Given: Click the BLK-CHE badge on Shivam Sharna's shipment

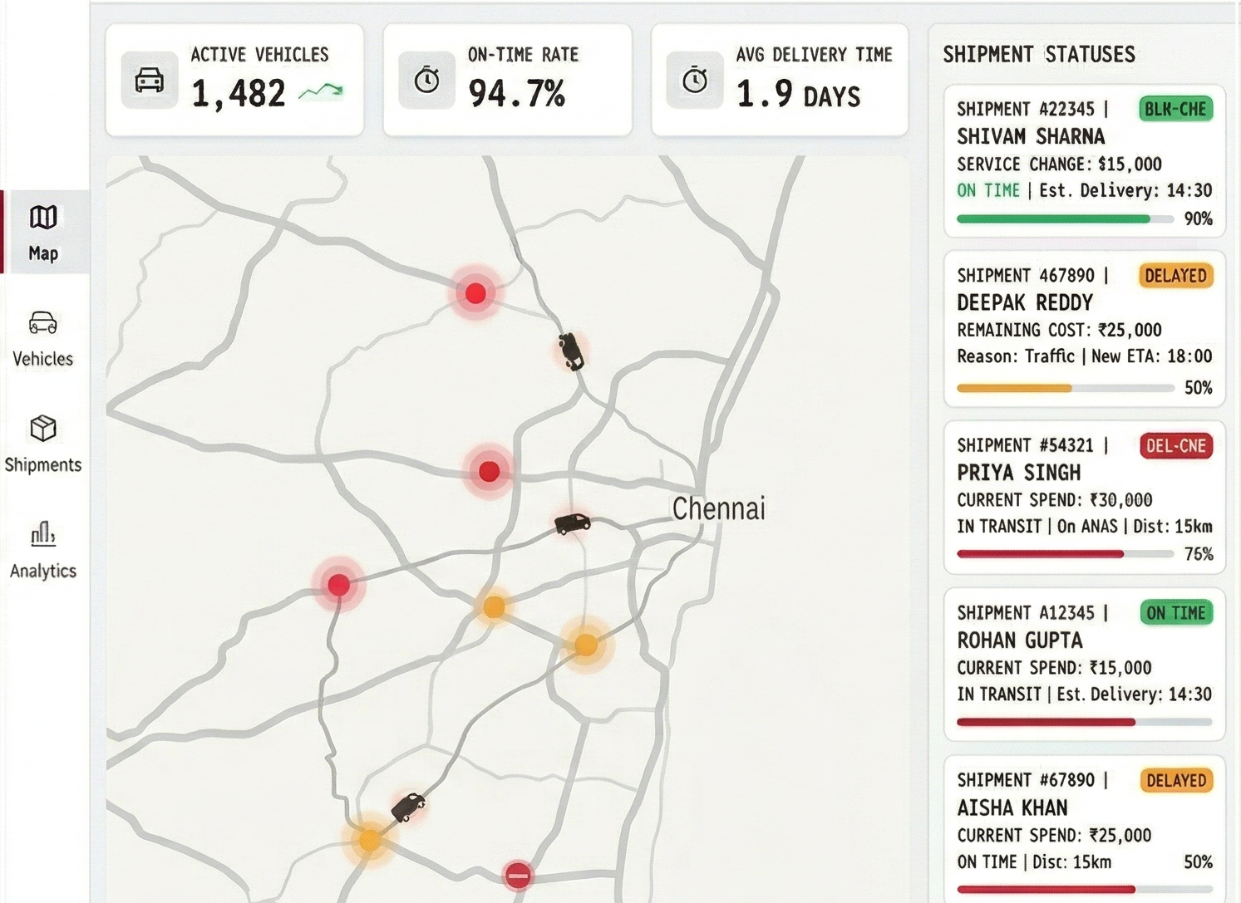Looking at the screenshot, I should pyautogui.click(x=1175, y=109).
